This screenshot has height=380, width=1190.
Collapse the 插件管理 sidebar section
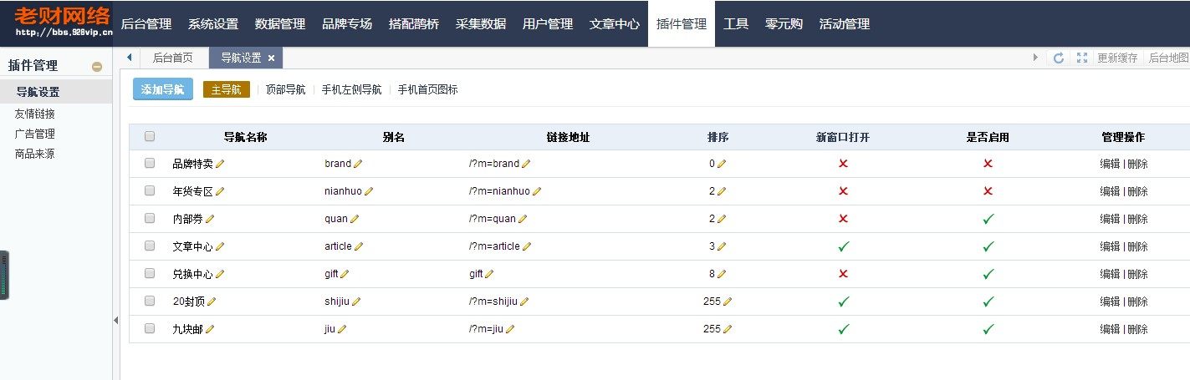[x=97, y=67]
